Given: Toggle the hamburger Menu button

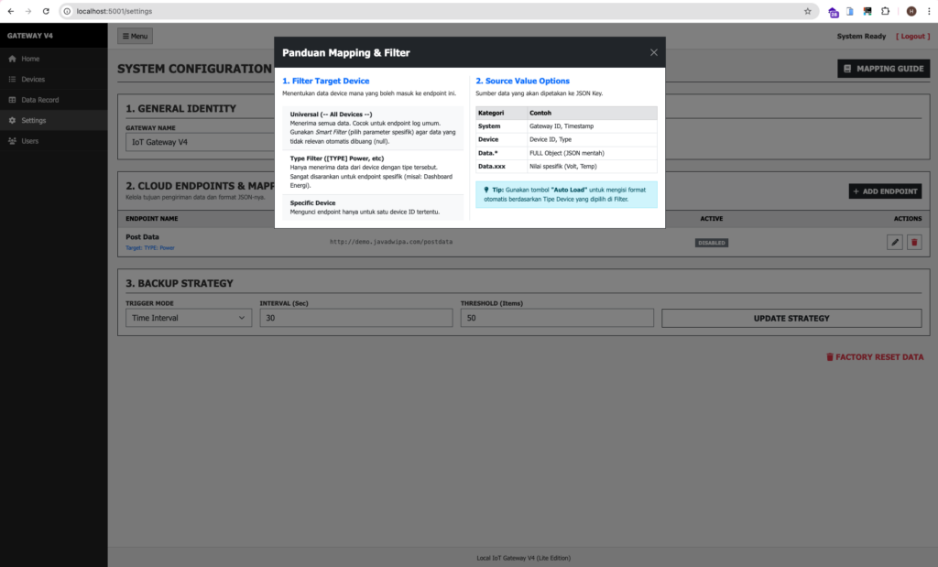Looking at the screenshot, I should [135, 37].
